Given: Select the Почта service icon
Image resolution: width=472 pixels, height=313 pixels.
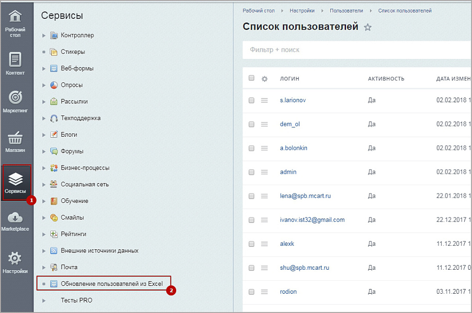Looking at the screenshot, I should click(54, 267).
